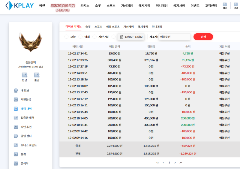240x169 pixels.
Task: Click the 회원등급 icon
Action: [16, 99]
